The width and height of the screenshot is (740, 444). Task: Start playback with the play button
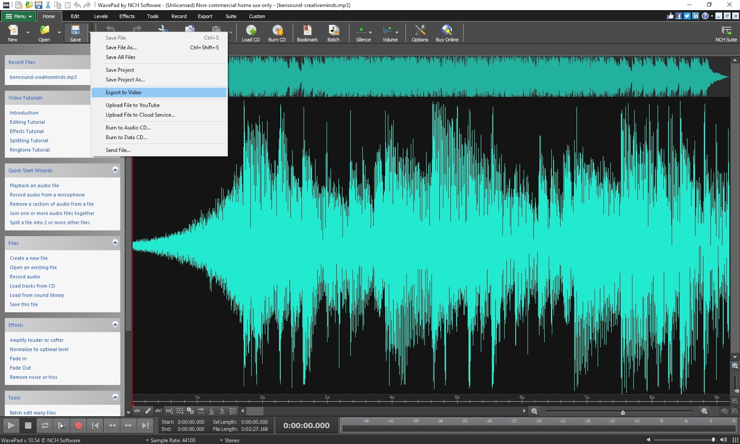click(x=10, y=426)
